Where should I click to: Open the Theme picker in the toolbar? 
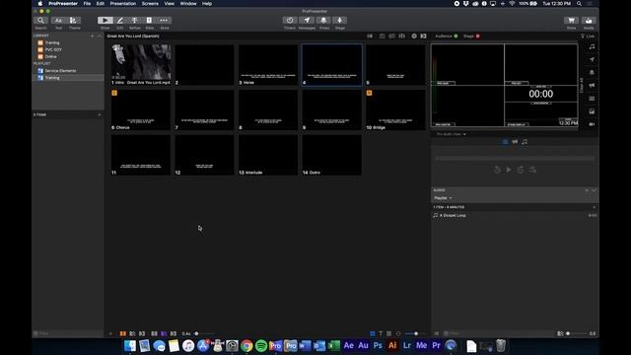coord(73,20)
